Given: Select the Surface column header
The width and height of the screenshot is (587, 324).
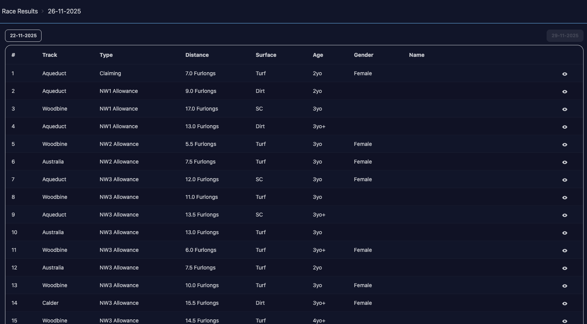Looking at the screenshot, I should tap(266, 55).
